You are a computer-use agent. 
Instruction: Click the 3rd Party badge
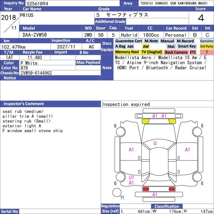pyautogui.click(x=207, y=46)
